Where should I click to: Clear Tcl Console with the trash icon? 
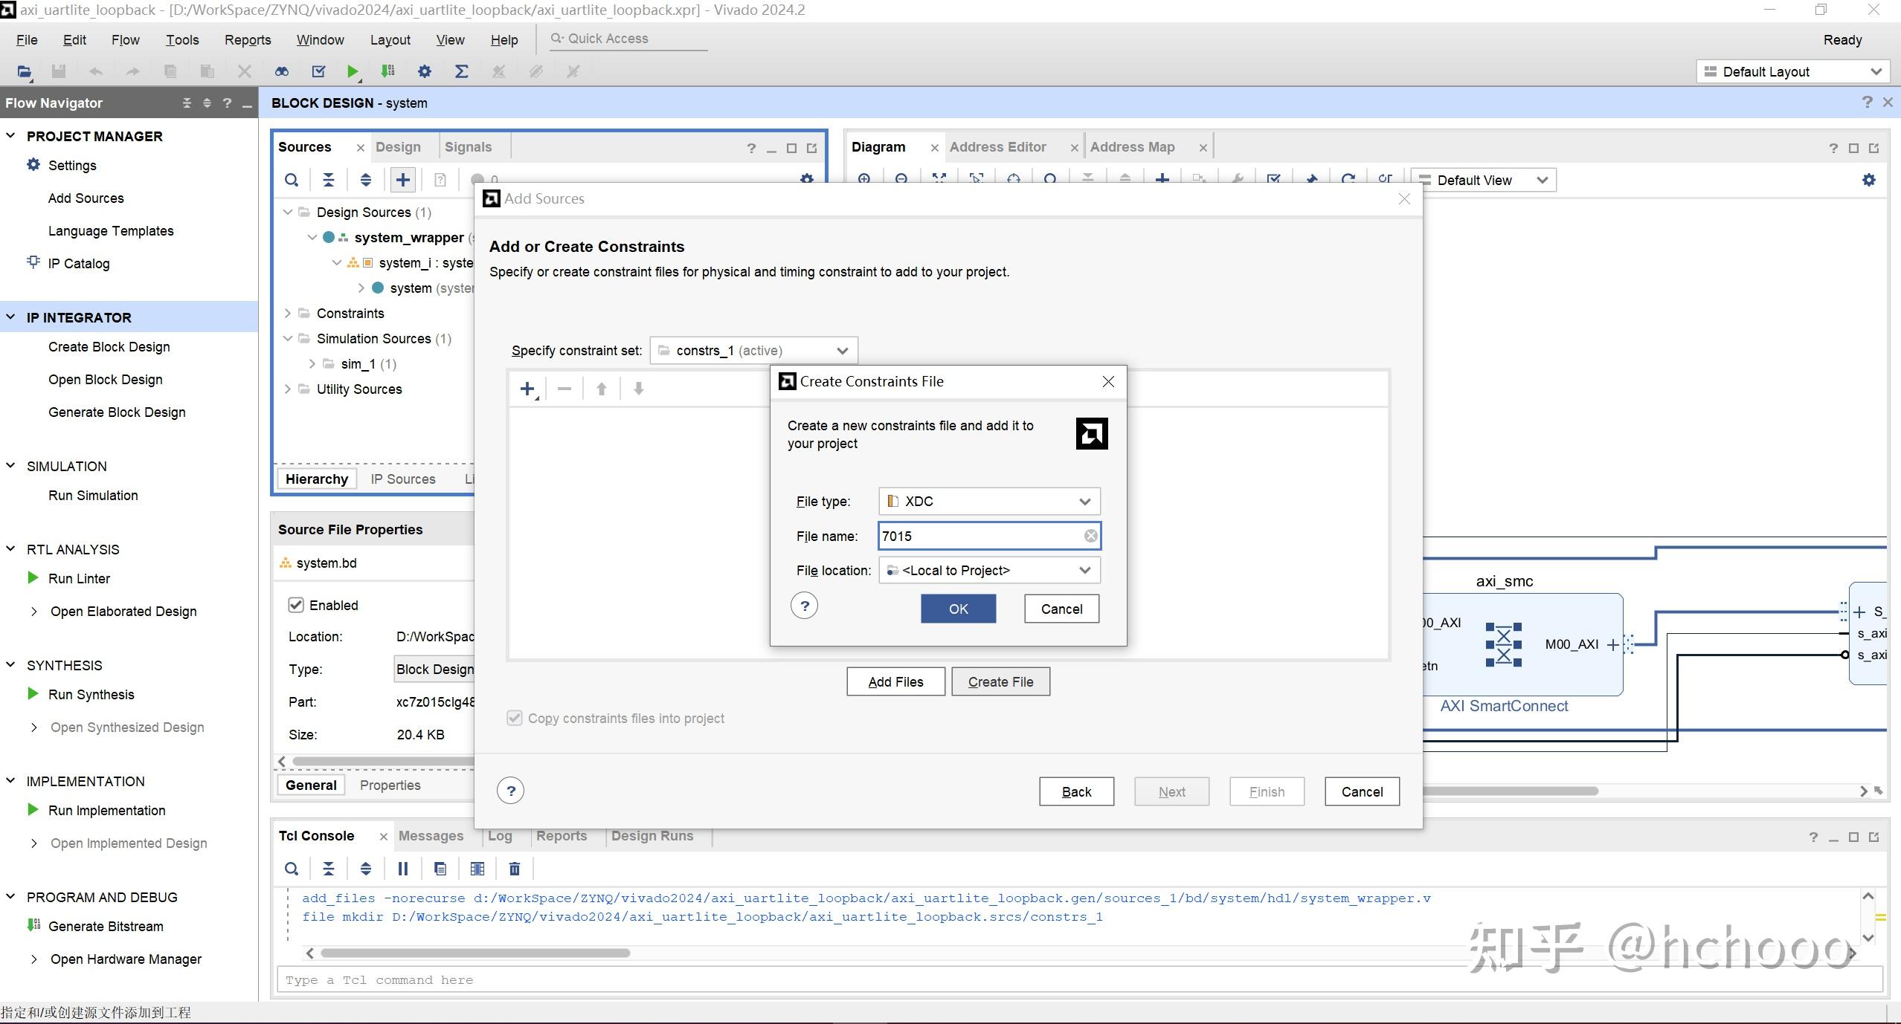coord(514,869)
